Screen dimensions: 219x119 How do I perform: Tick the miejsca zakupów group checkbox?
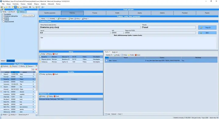(4, 16)
